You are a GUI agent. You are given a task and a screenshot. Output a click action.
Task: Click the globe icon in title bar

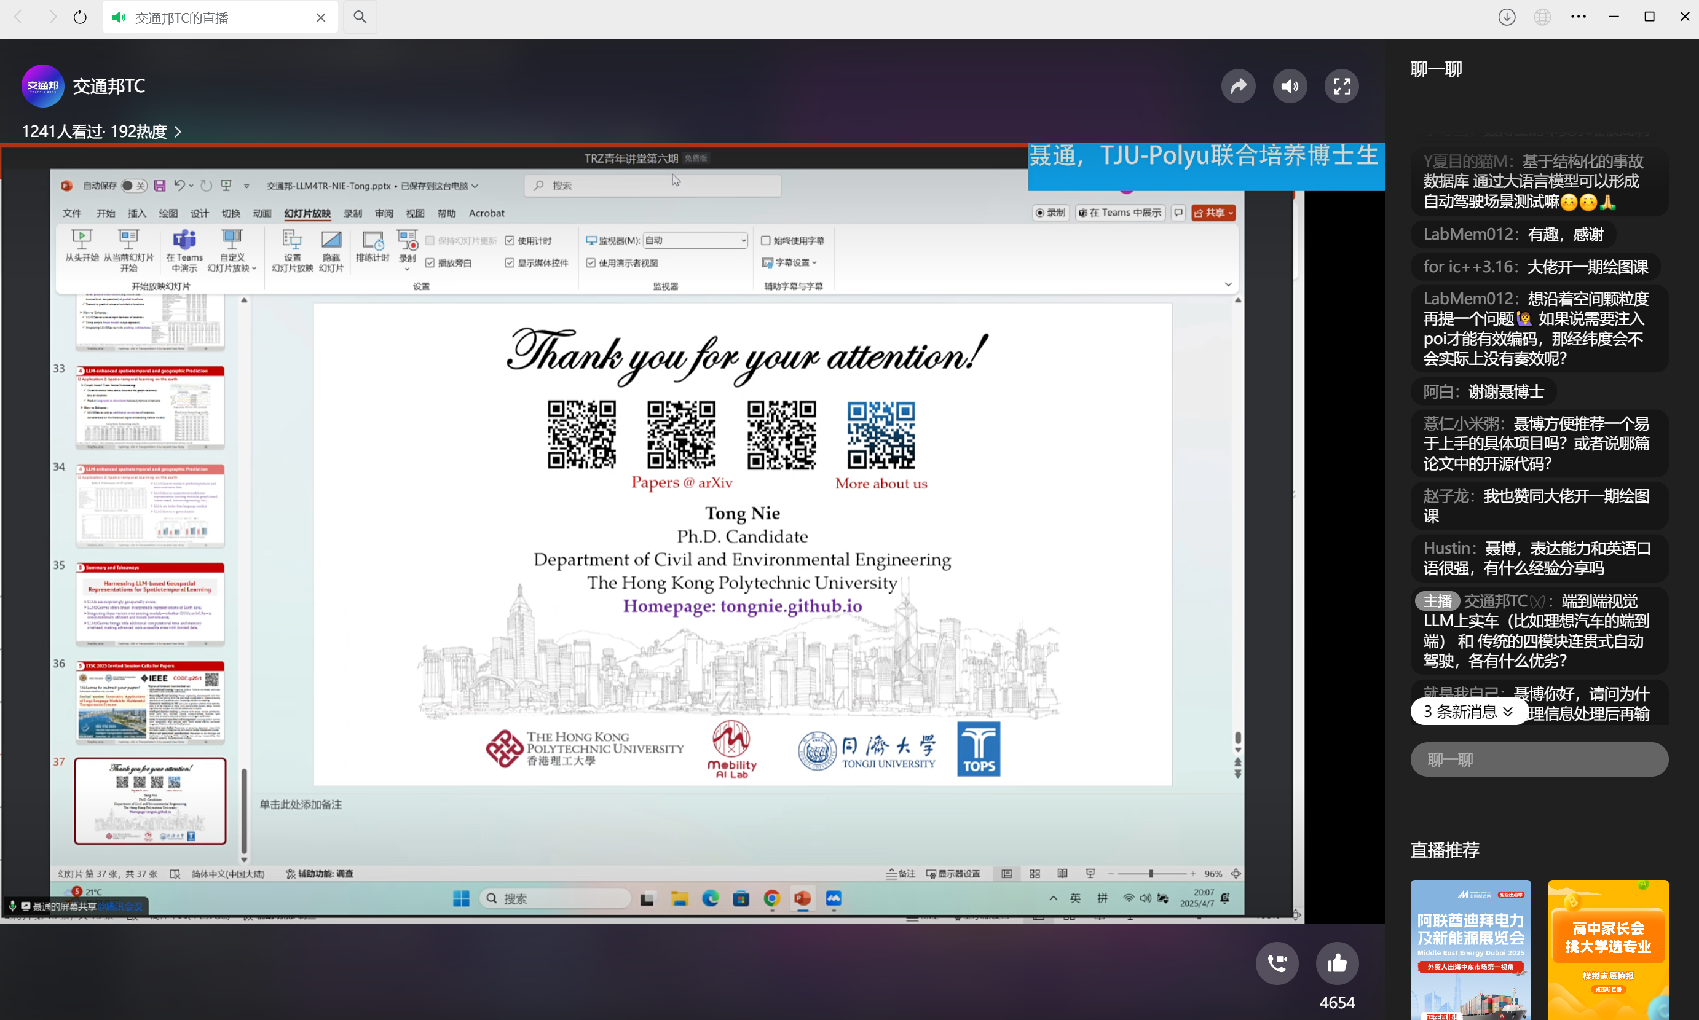coord(1542,17)
